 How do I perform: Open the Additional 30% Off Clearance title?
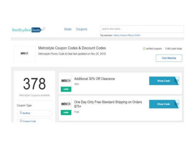(95, 79)
